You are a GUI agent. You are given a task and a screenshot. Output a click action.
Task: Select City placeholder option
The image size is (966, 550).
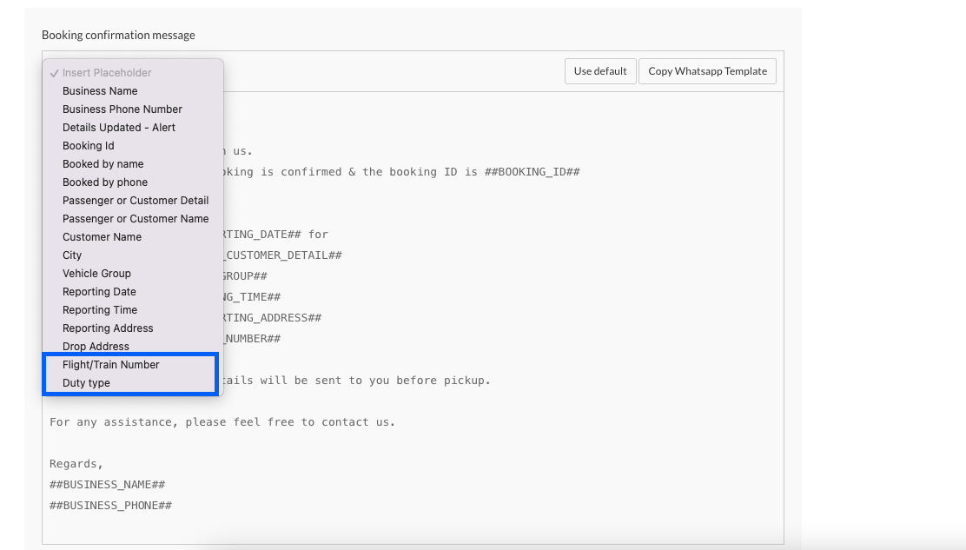click(x=132, y=255)
